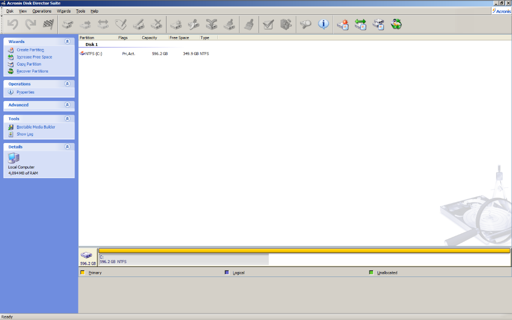Click the Ready status bar text
The image size is (512, 320).
coord(7,316)
